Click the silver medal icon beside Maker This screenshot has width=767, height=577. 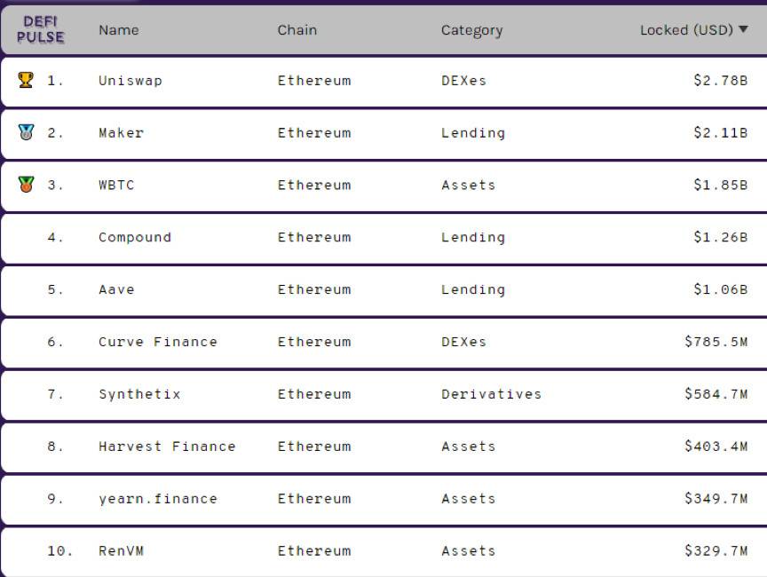pos(26,132)
